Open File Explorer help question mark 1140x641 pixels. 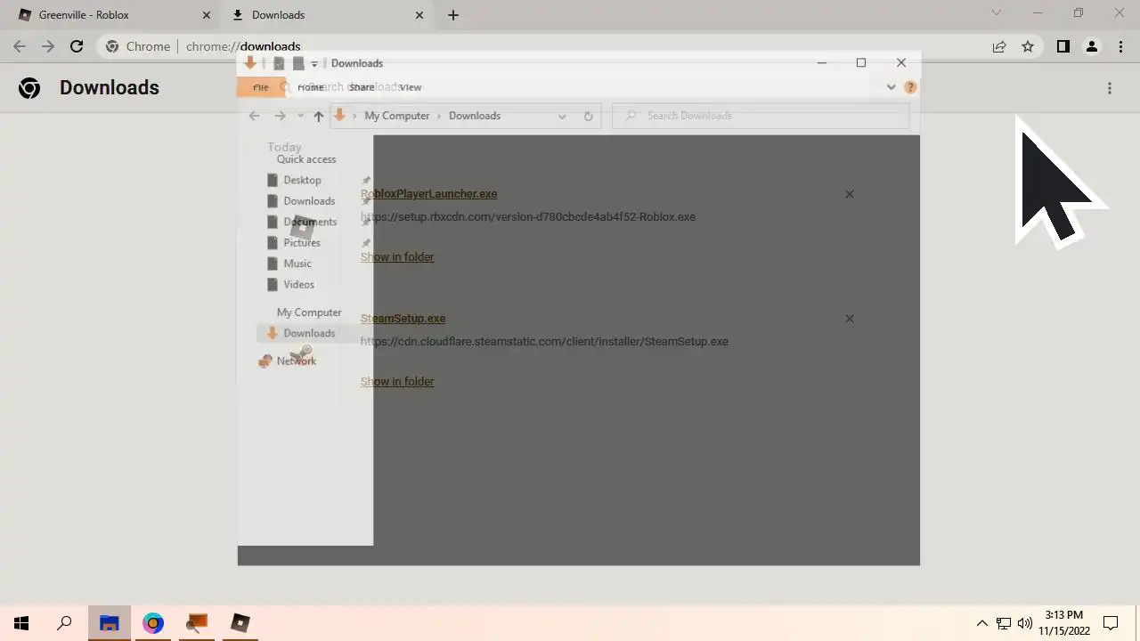click(x=910, y=87)
